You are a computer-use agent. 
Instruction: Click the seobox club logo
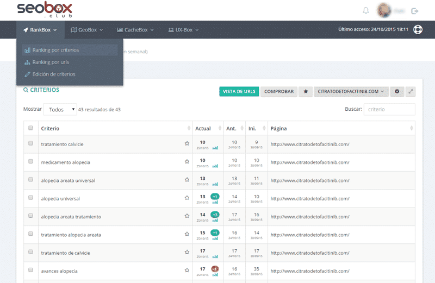[45, 10]
